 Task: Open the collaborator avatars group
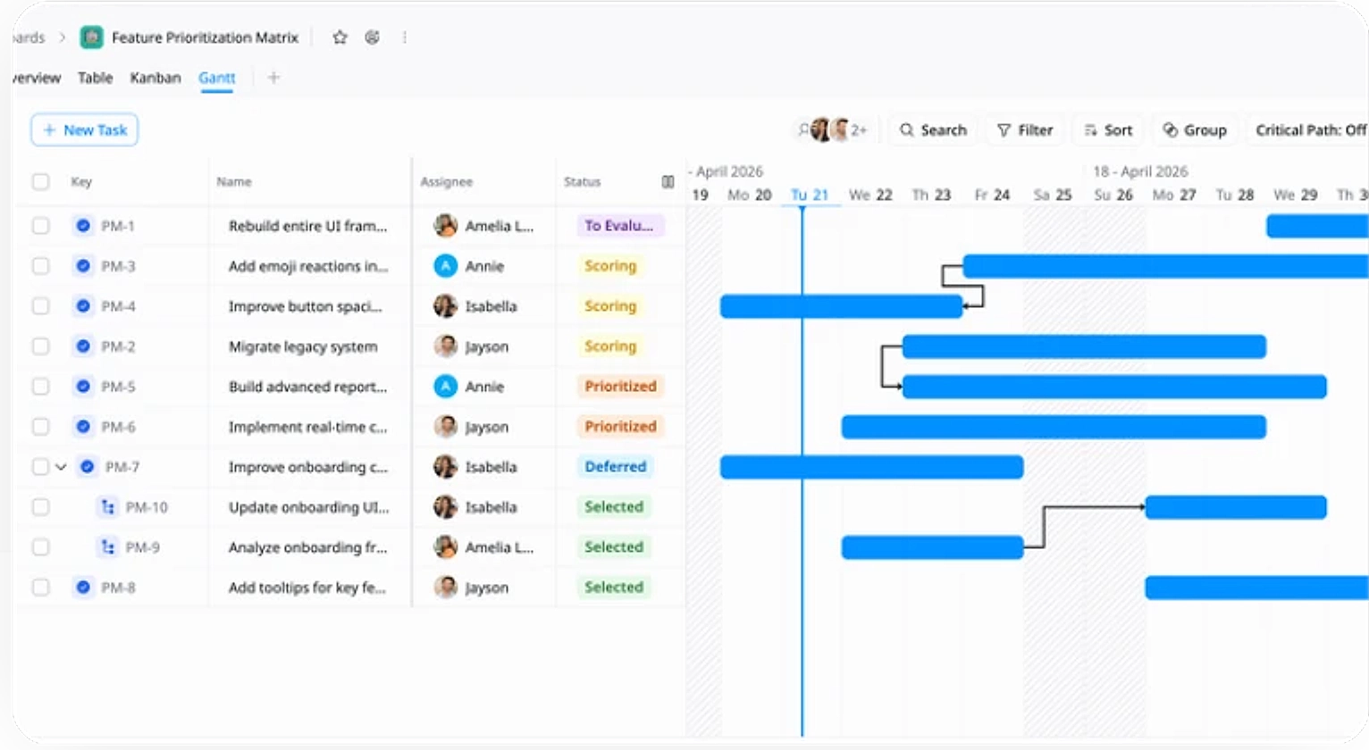[833, 130]
